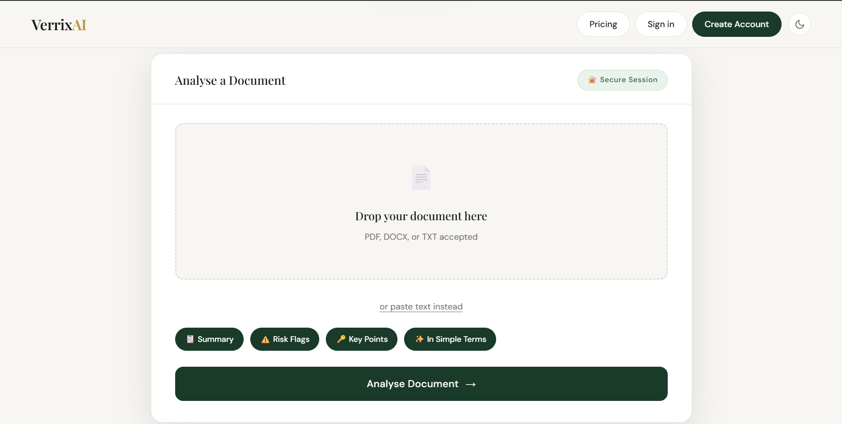Click the 'Drop your document here' heading
Viewport: 842px width, 424px height.
(x=421, y=216)
